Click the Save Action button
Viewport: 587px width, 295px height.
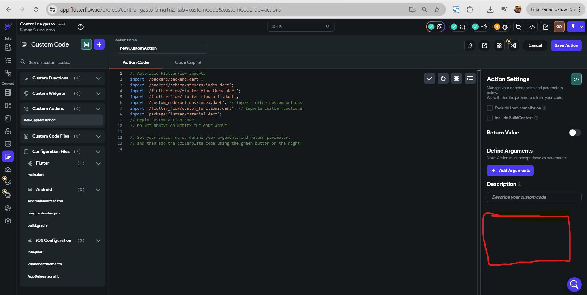[x=566, y=46]
